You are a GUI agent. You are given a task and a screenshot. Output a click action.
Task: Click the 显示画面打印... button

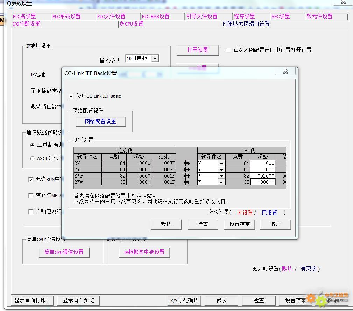32,301
